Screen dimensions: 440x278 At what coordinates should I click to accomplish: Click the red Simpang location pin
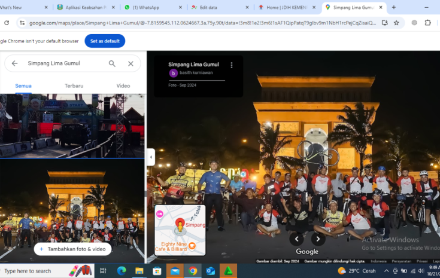pos(180,224)
